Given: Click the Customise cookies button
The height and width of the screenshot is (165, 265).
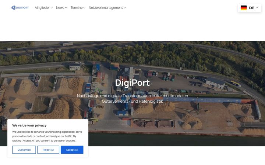Looking at the screenshot, I should [24, 150].
